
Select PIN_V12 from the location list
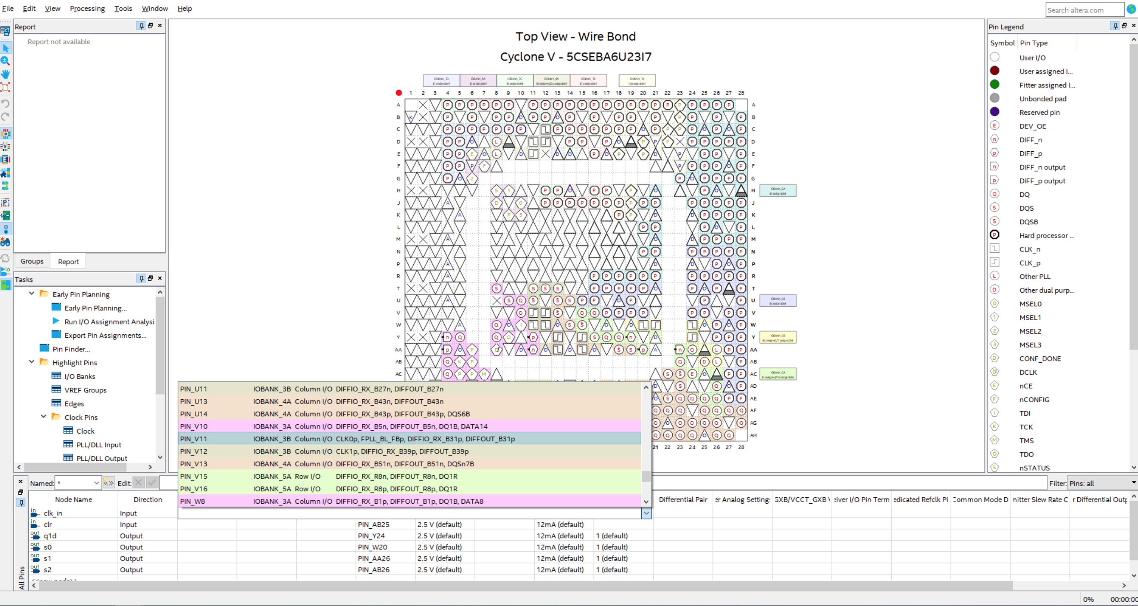[x=194, y=451]
